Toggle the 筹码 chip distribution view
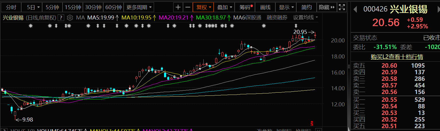This screenshot has width=440, height=131. pos(246,7)
